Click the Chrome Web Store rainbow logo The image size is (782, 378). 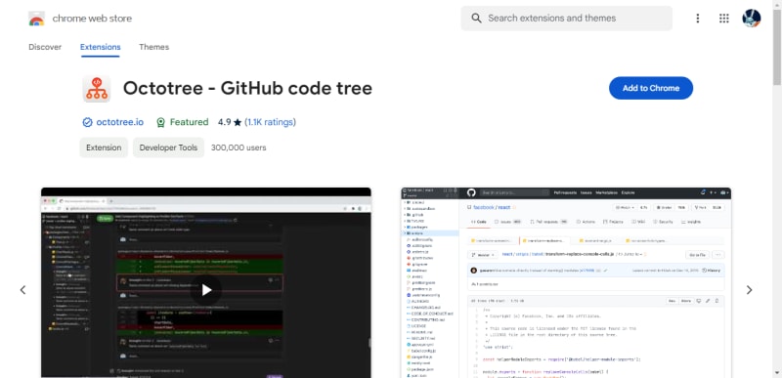click(x=36, y=19)
